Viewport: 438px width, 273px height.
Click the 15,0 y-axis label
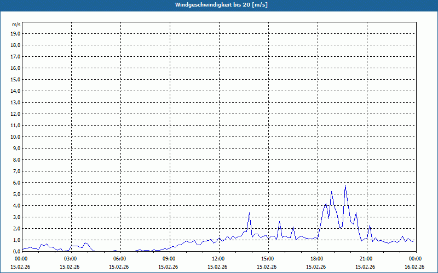[16, 80]
